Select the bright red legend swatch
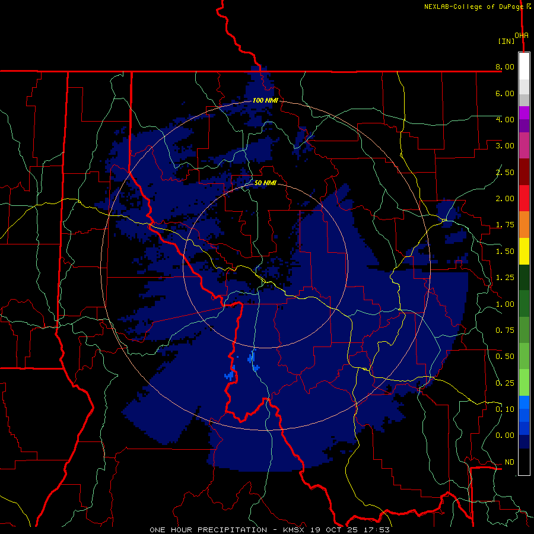The height and width of the screenshot is (534, 534). pyautogui.click(x=524, y=198)
